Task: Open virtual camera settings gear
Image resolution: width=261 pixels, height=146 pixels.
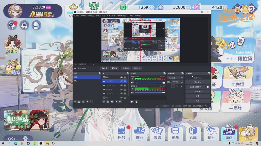Action: coord(208,87)
